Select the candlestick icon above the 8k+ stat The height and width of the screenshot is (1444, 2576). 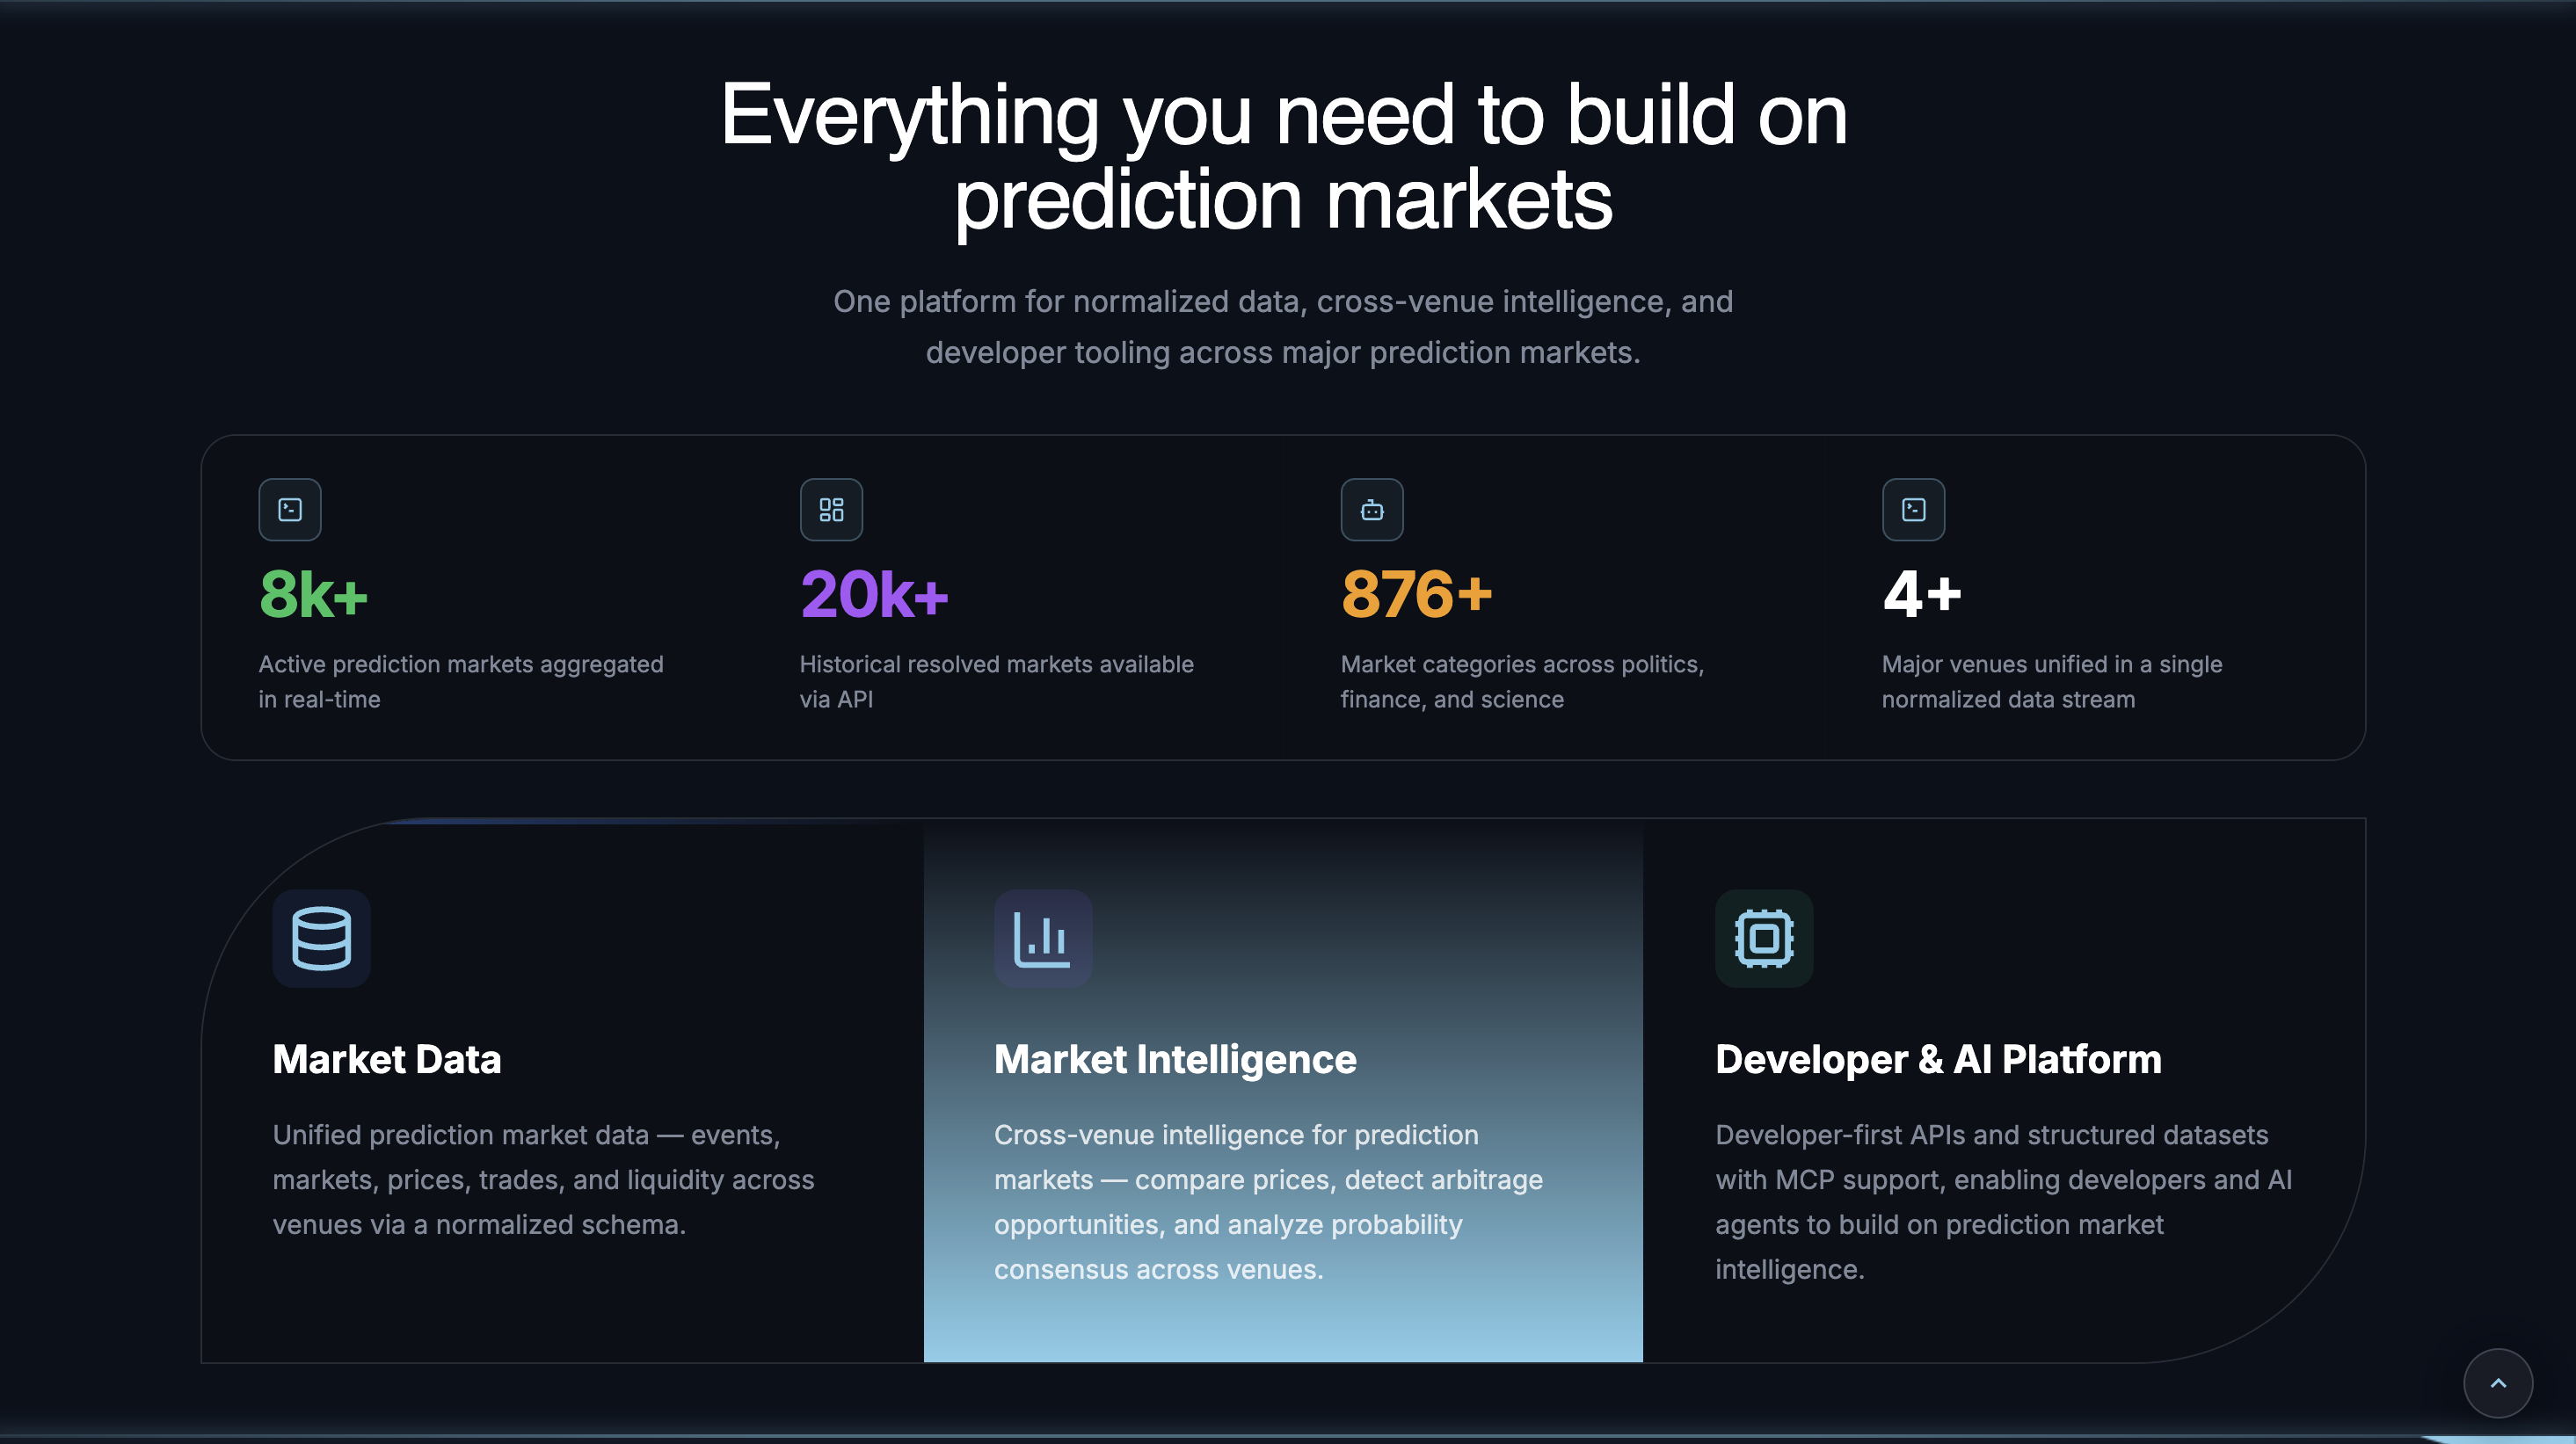click(x=290, y=509)
